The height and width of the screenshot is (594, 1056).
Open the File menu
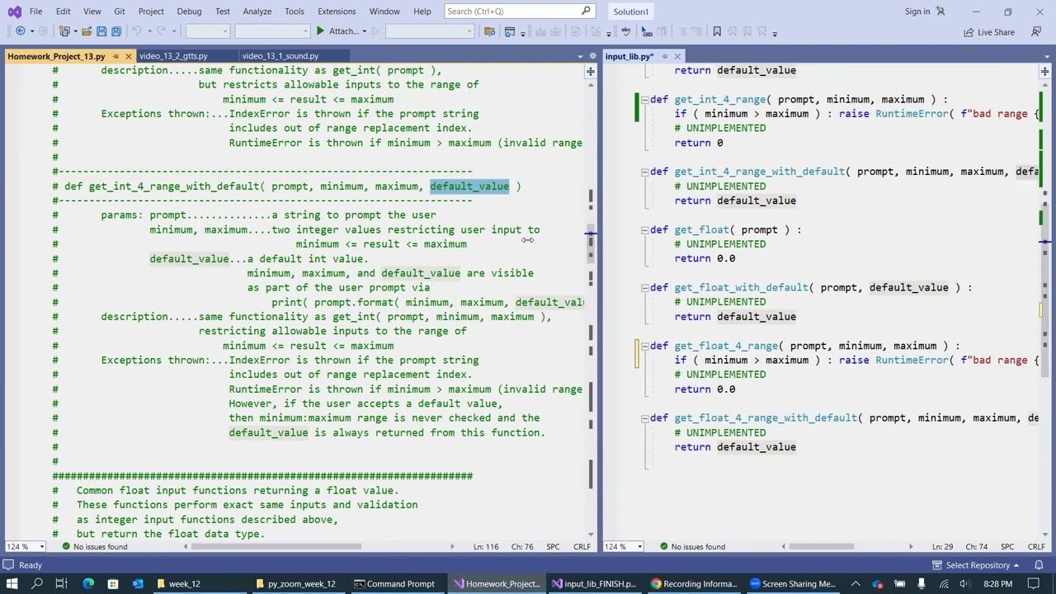(x=35, y=12)
